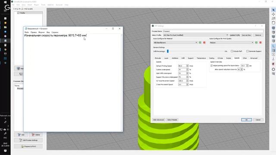276x155 pixels.
Task: Open Notepad's Формат menu
Action: (41, 32)
